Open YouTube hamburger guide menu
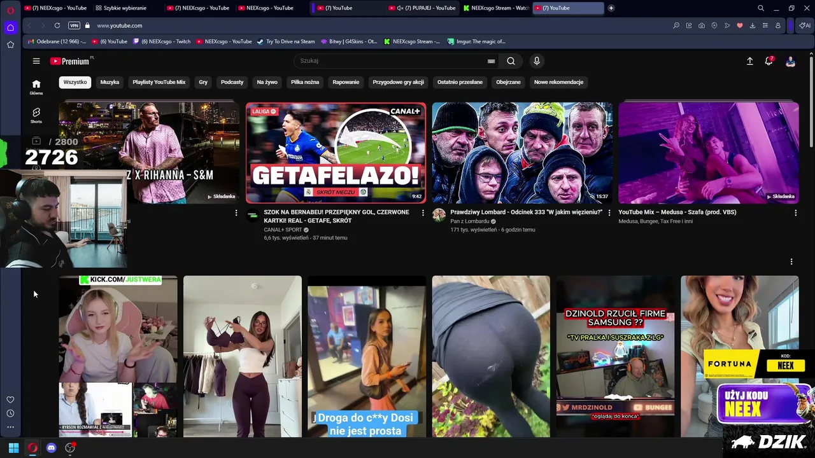815x458 pixels. 36,61
